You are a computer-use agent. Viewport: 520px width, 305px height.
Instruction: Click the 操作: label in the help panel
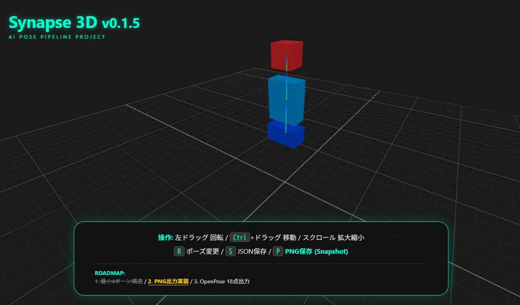[165, 238]
